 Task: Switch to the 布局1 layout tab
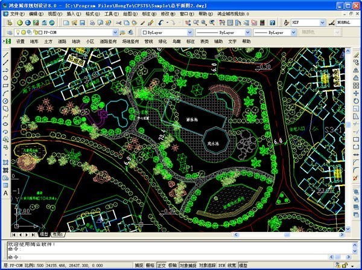coord(58,234)
